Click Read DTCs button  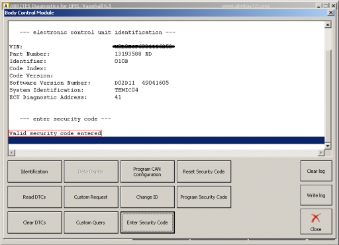[x=34, y=197]
